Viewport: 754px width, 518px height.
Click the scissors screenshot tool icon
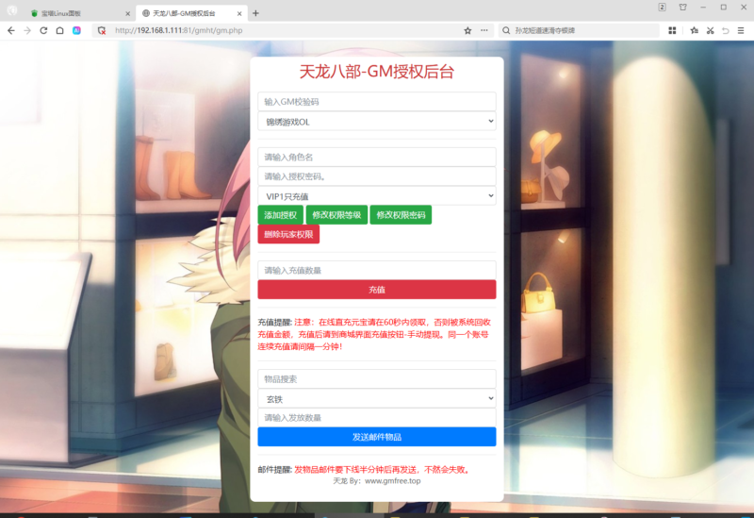click(710, 30)
